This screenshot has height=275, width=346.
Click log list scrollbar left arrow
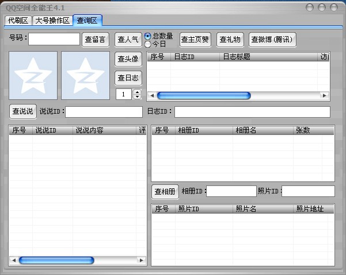152,95
